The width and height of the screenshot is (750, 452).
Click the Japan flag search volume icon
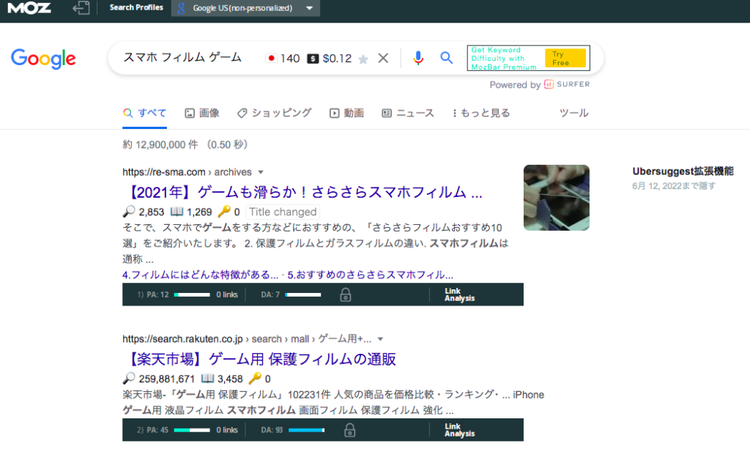[x=271, y=59]
